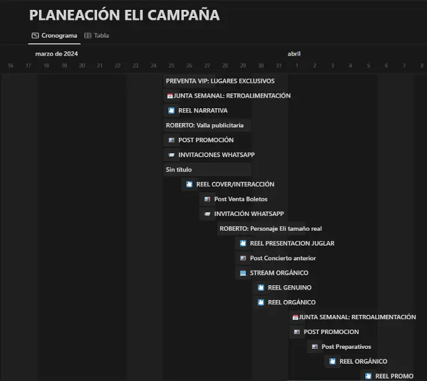This screenshot has height=381, width=427.
Task: Click the reel icon beside REEL NARRATIVA
Action: click(x=171, y=111)
